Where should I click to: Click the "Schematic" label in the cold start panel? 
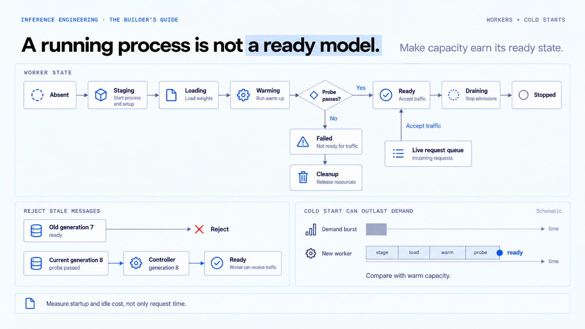549,211
